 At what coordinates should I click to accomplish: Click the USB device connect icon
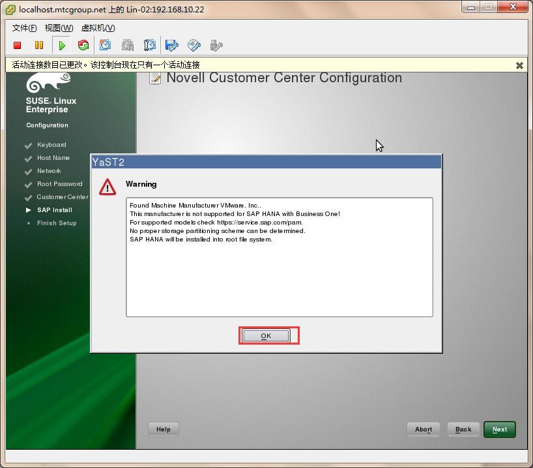[216, 45]
